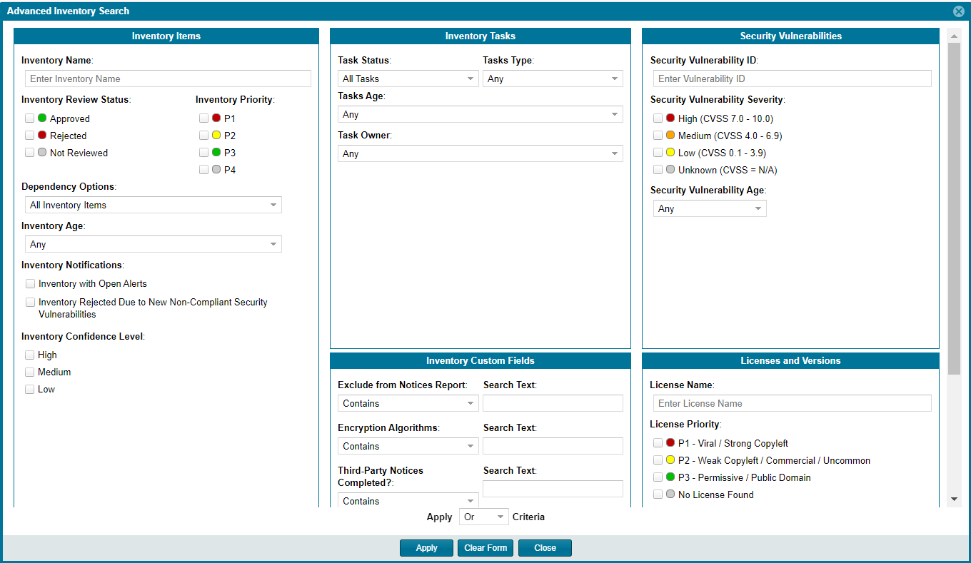Open the Security Vulnerability Age dropdown
Screen dimensions: 971x563
coord(709,209)
